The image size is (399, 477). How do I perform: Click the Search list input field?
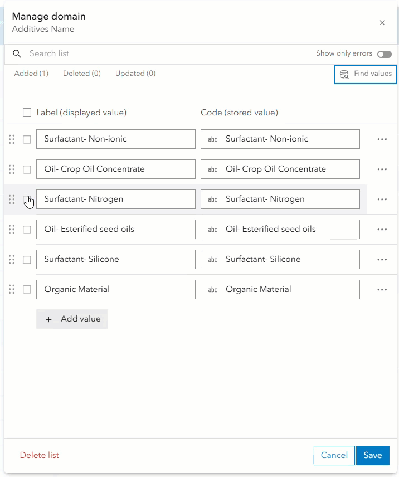167,54
